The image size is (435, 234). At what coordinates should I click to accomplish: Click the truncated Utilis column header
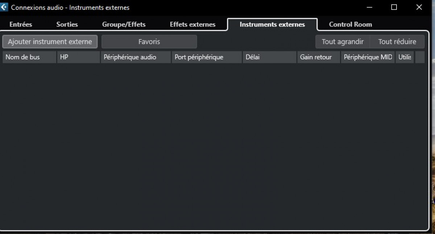pos(405,57)
